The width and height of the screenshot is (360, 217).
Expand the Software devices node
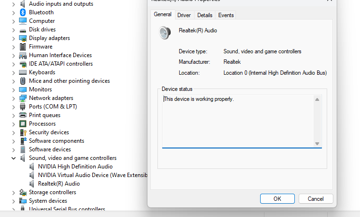pos(13,150)
